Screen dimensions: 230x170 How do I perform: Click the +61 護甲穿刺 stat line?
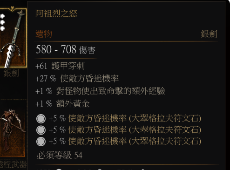60,66
